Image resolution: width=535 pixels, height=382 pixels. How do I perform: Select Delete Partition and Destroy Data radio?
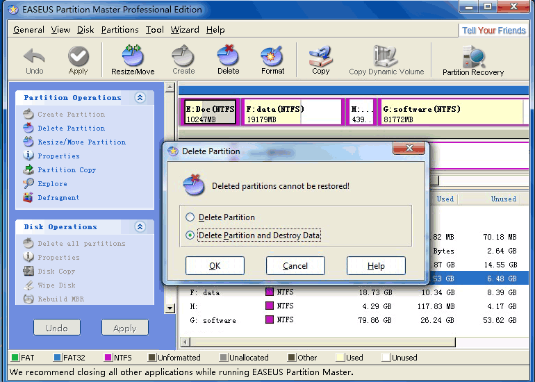pos(190,235)
